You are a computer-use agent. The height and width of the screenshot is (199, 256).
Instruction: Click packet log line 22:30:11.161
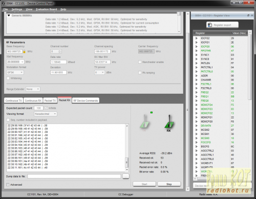point(28,168)
